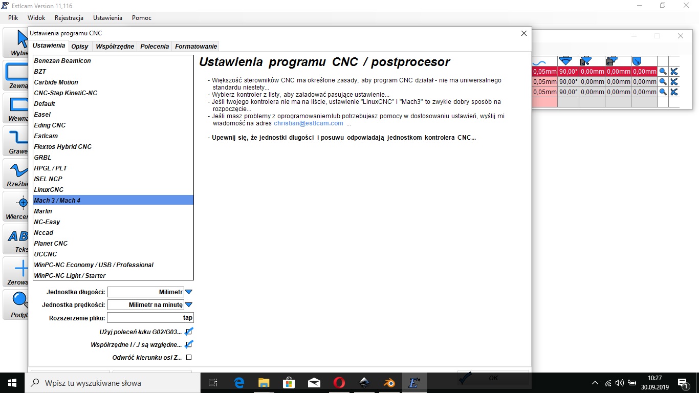Click the rounded tool arrow column header icon
The width and height of the screenshot is (699, 393).
637,61
